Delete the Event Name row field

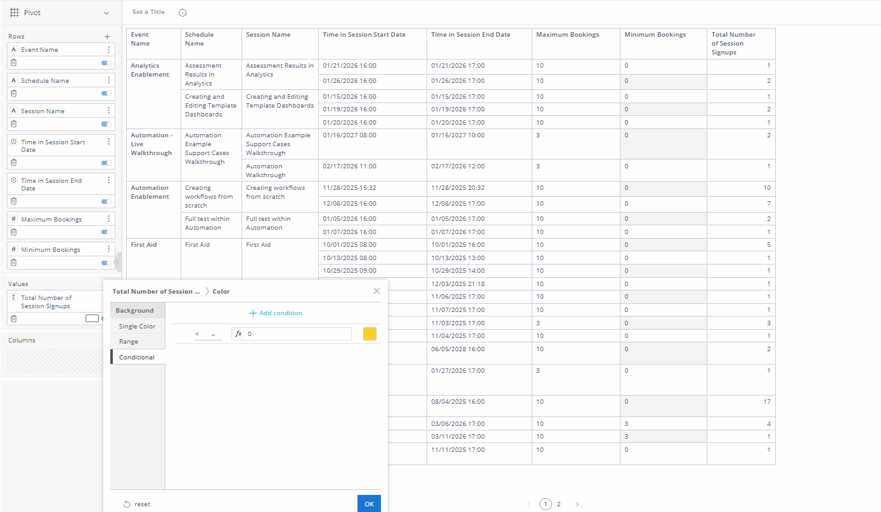(15, 62)
